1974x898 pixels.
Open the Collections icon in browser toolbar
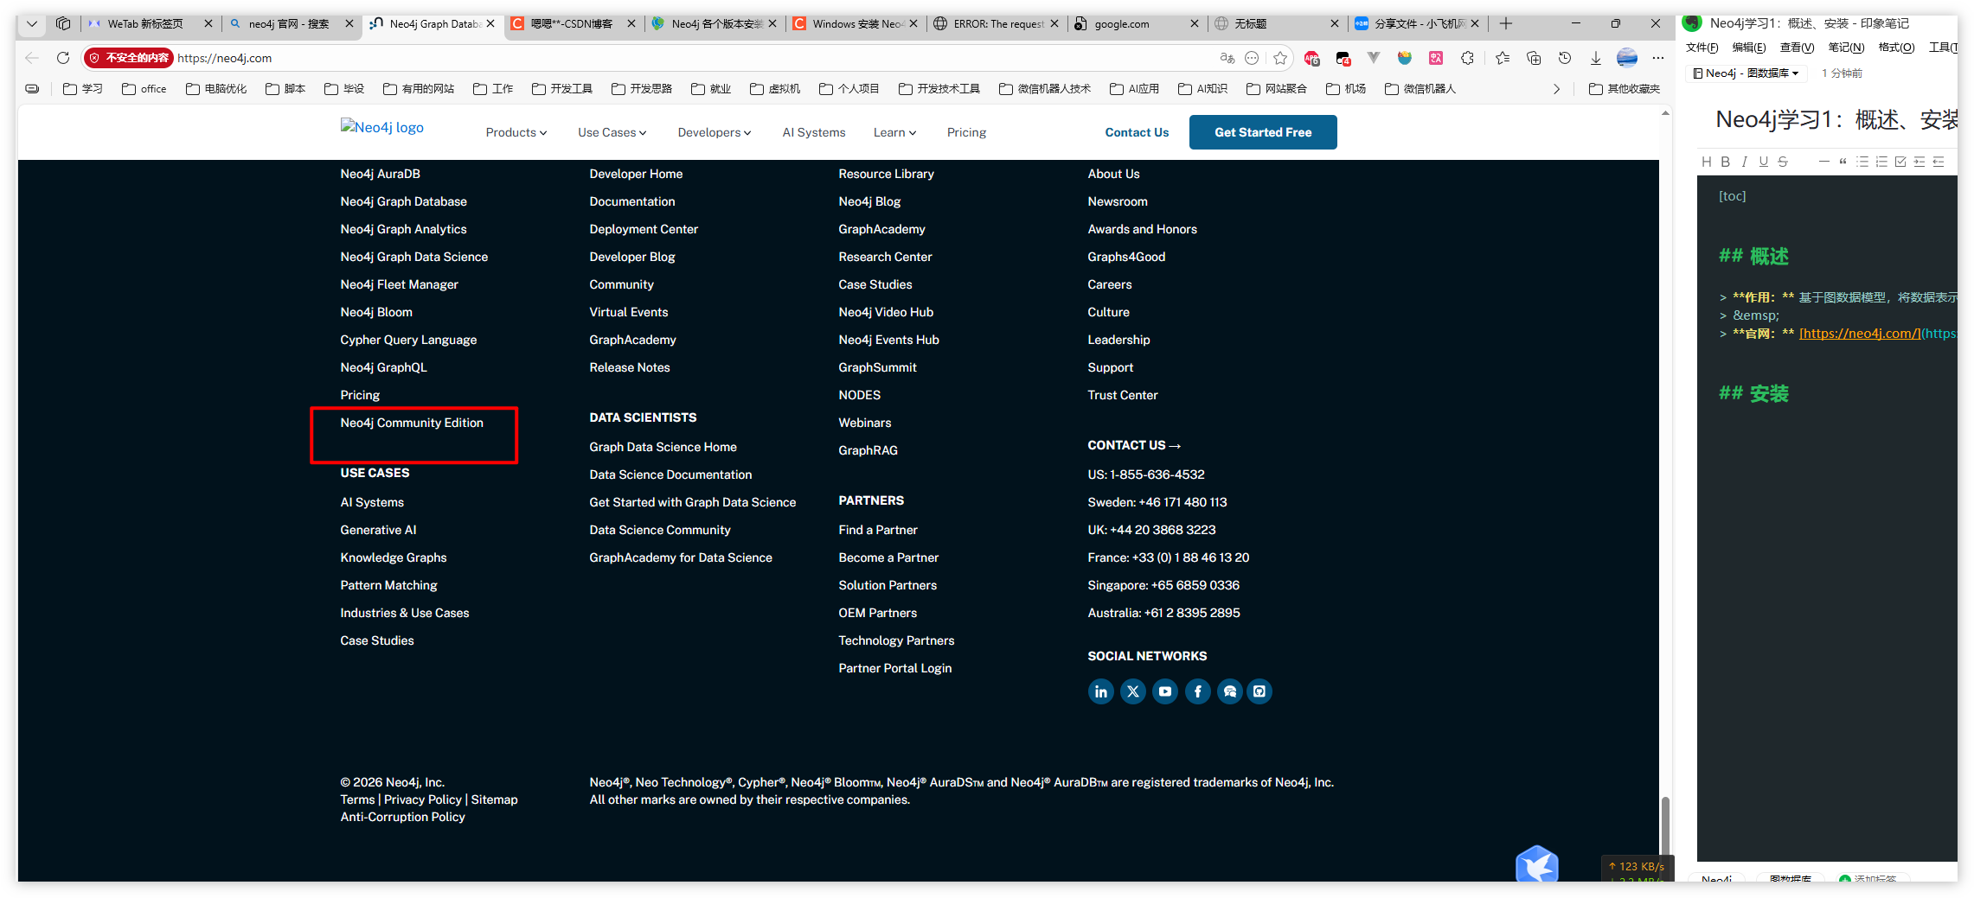click(x=1534, y=58)
